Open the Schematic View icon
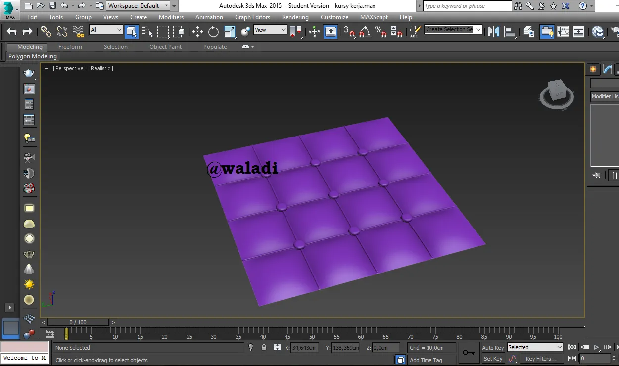The image size is (619, 366). 579,32
